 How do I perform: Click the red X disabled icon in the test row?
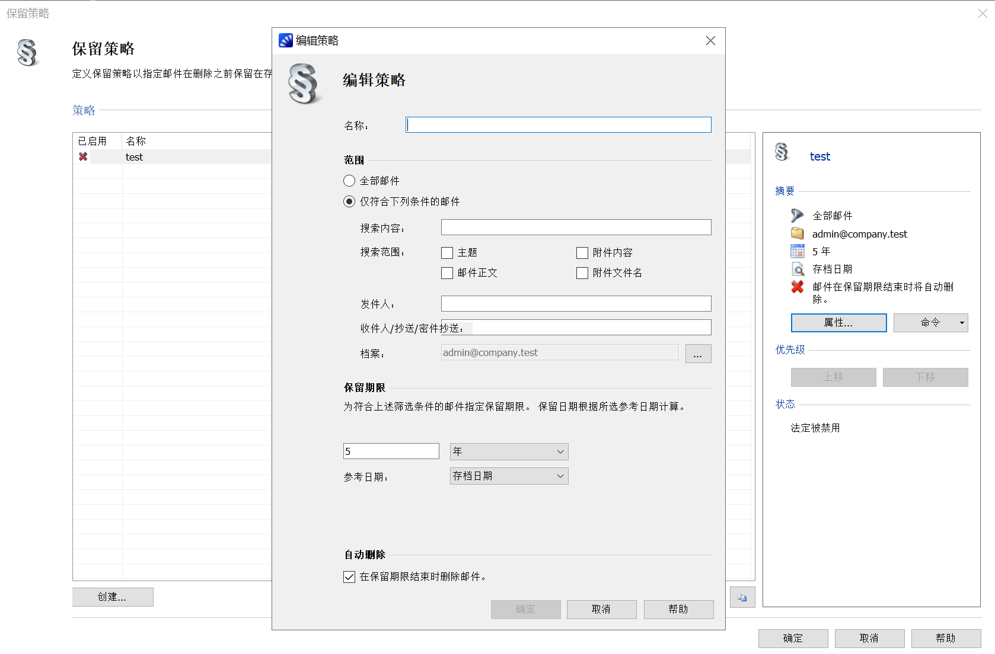(x=83, y=156)
